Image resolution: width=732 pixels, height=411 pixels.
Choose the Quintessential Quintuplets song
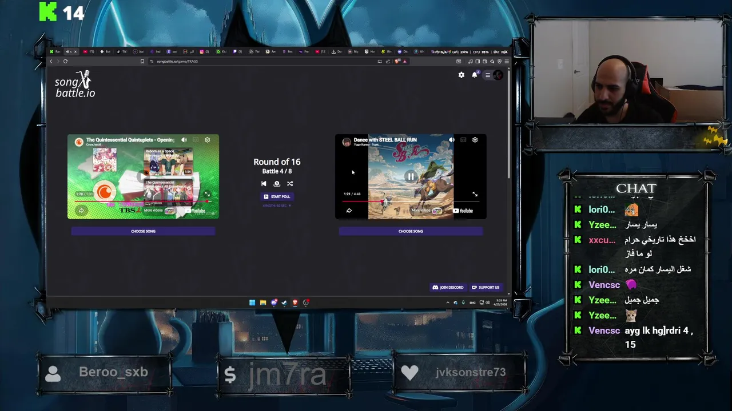tap(143, 231)
